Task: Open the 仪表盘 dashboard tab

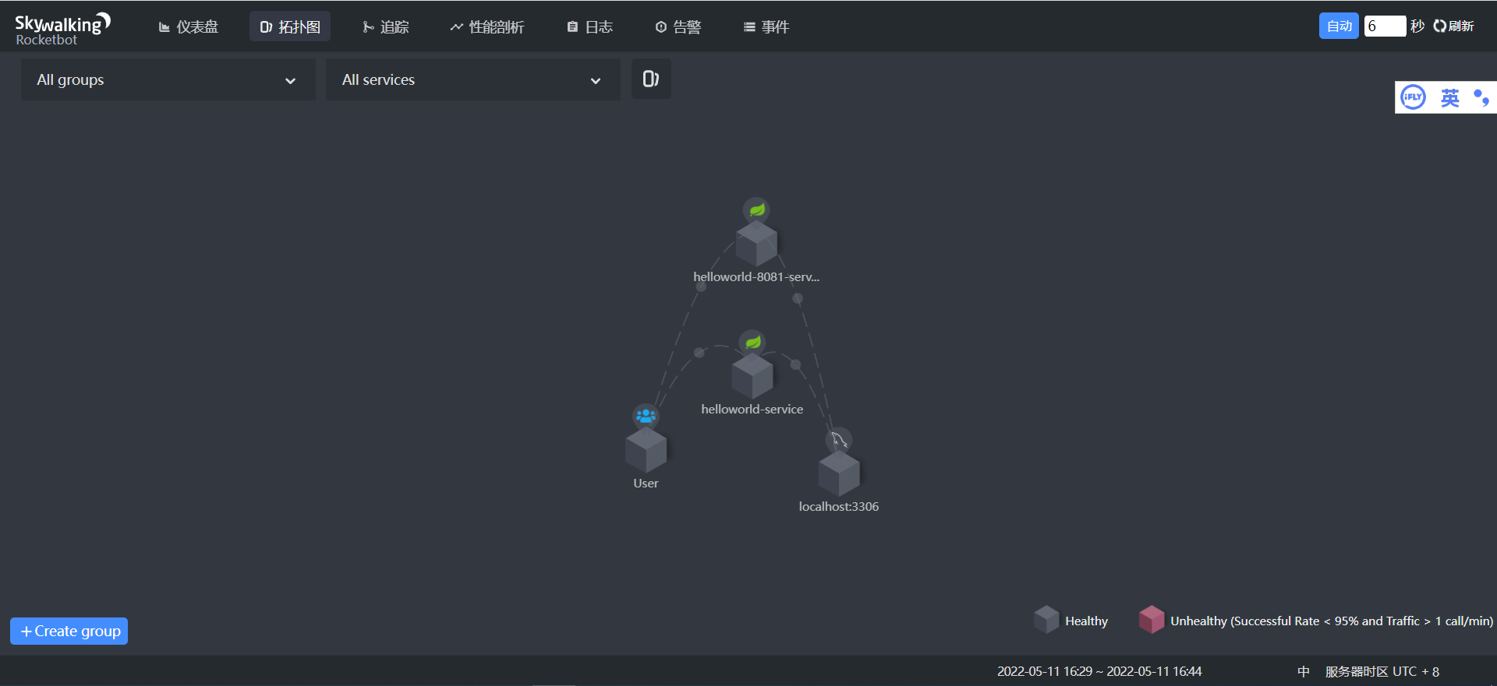Action: (x=188, y=26)
